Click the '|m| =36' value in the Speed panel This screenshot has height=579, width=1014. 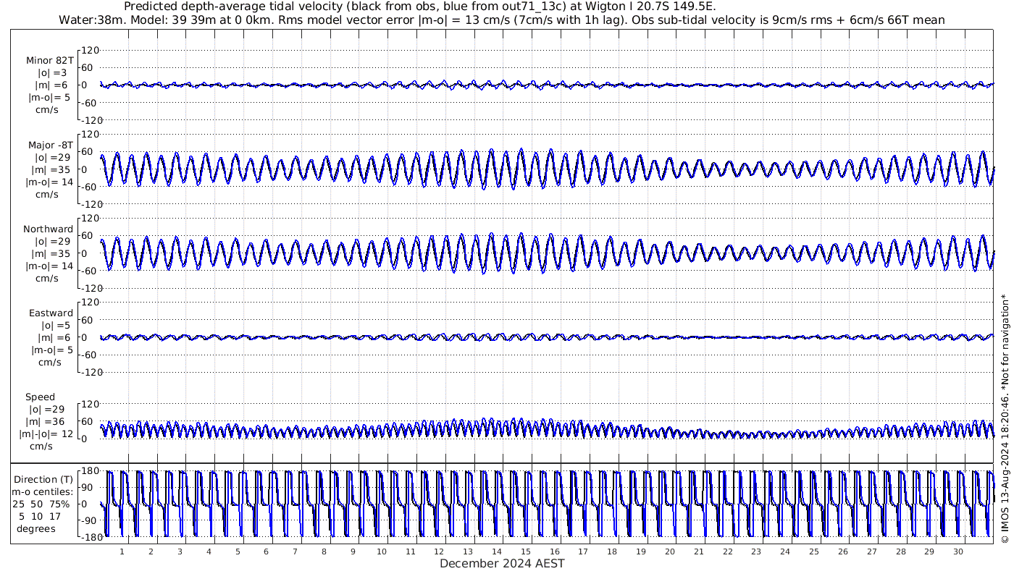click(x=45, y=422)
